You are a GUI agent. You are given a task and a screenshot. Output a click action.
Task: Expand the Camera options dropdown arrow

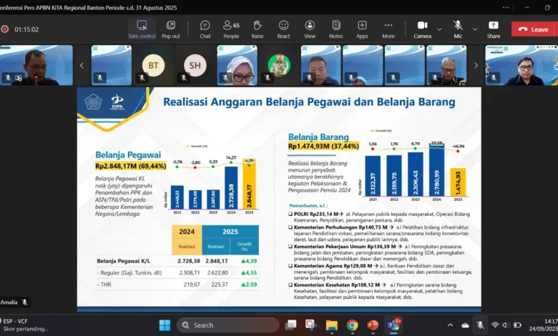(439, 29)
